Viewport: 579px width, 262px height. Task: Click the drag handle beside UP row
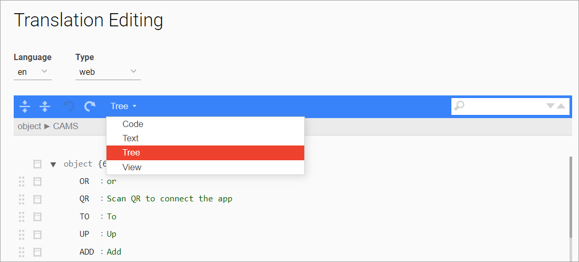pos(22,234)
